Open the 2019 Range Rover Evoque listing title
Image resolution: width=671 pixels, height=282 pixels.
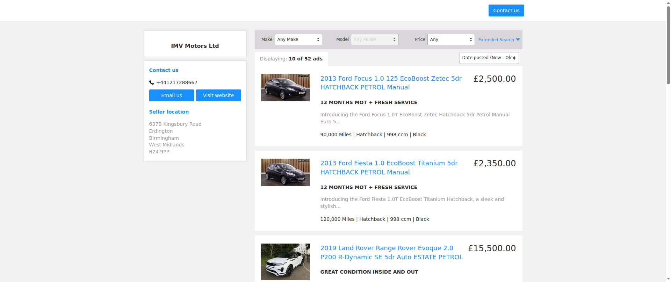click(x=391, y=253)
